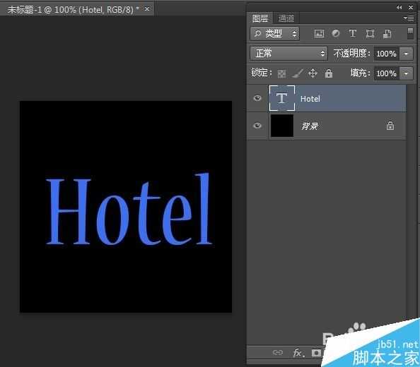Image resolution: width=420 pixels, height=367 pixels.
Task: Click the type layer filter icon
Action: point(353,34)
